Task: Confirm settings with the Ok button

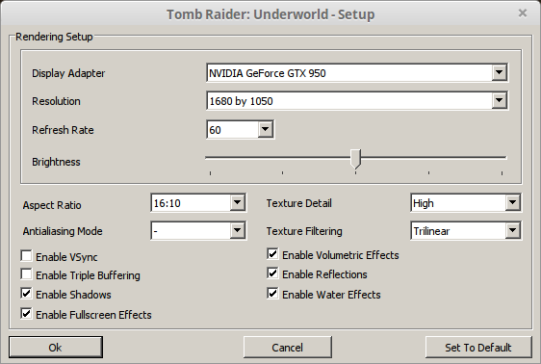Action: click(x=56, y=347)
